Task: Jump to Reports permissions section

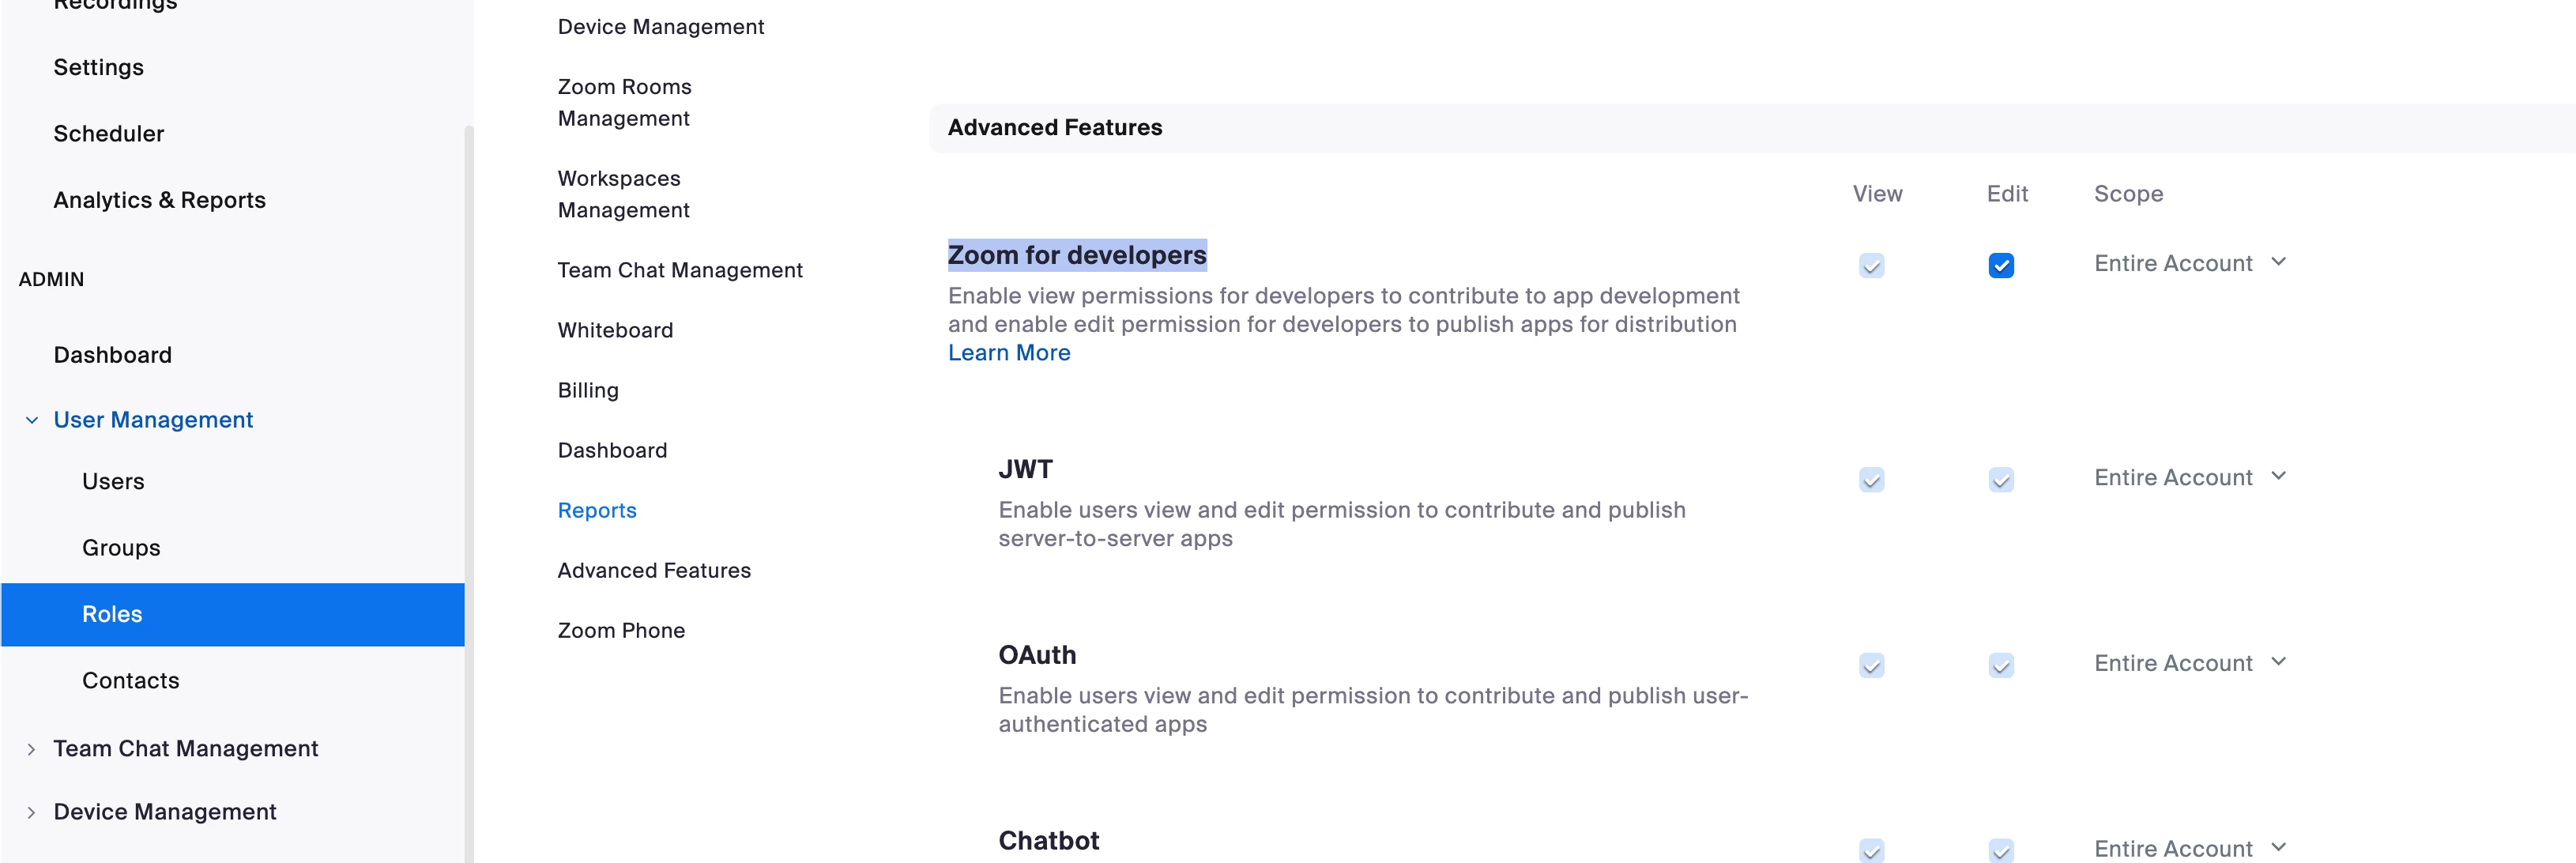Action: click(596, 510)
